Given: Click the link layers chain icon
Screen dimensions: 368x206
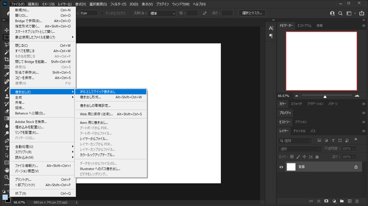Looking at the screenshot, I should pyautogui.click(x=311, y=201).
